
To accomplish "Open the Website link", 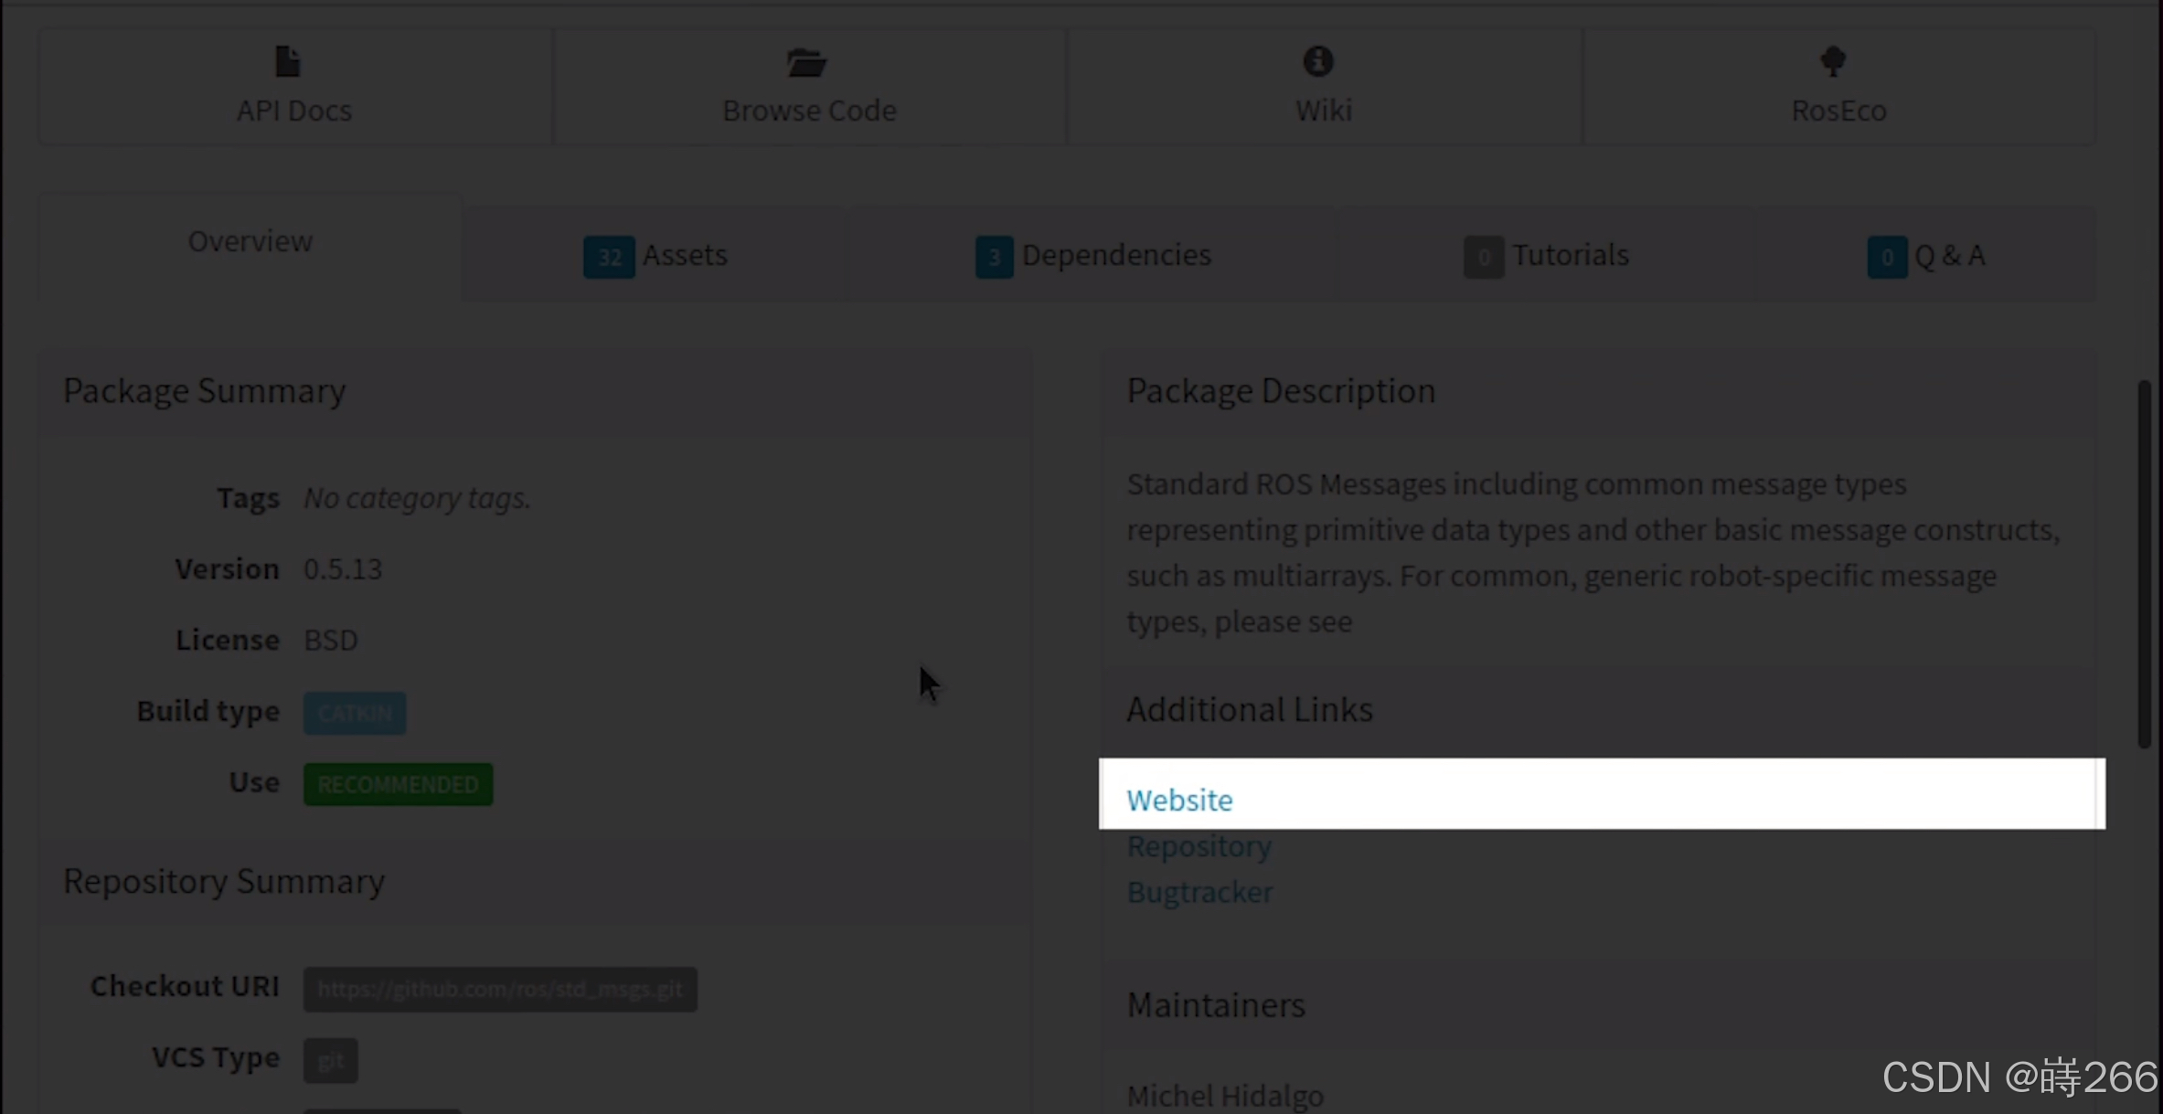I will 1179,801.
